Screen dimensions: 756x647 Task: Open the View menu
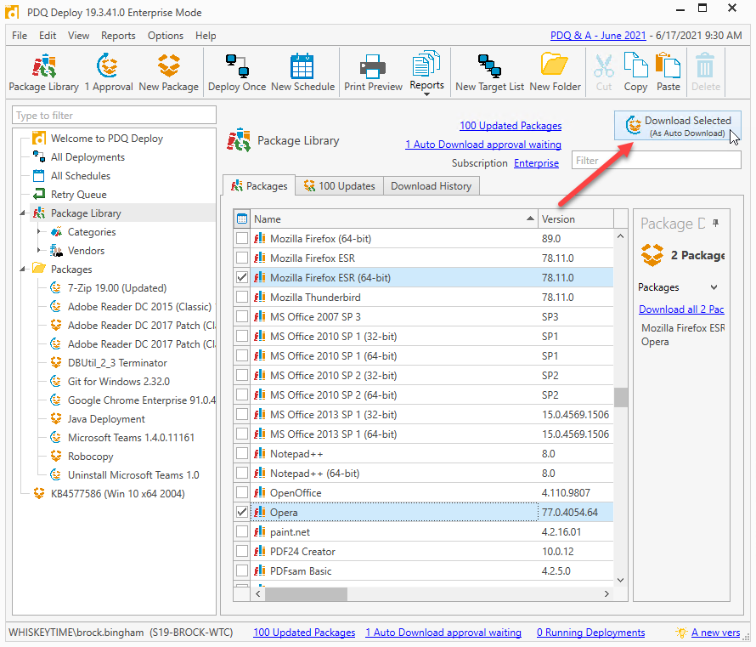79,36
